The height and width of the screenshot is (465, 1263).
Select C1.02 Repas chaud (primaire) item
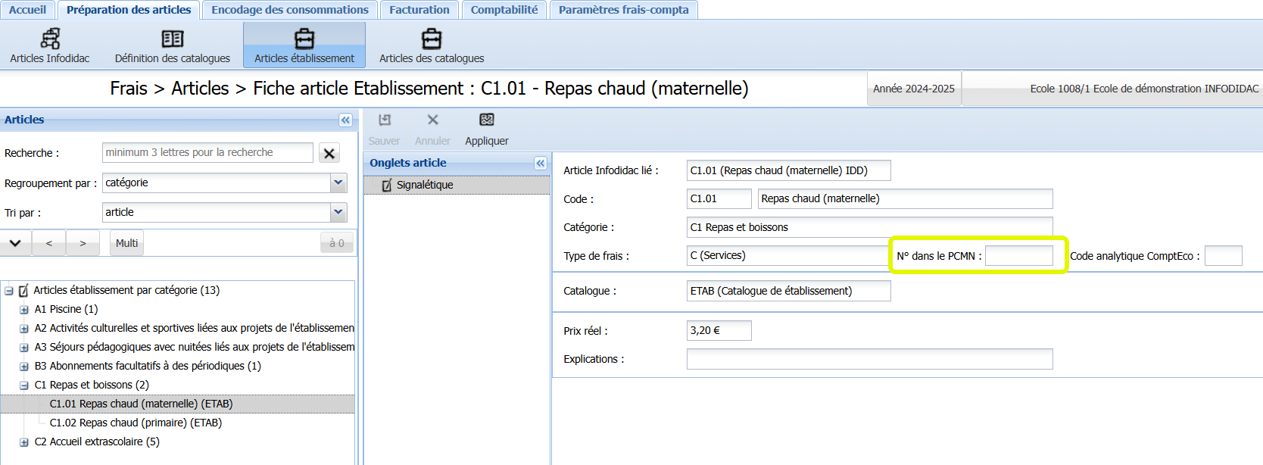136,423
